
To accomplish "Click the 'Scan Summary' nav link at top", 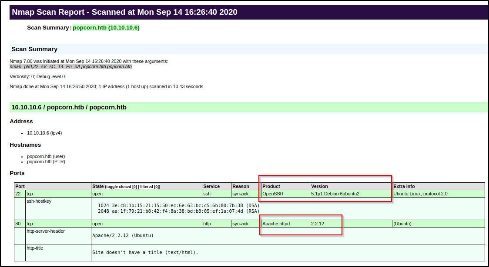I will 48,28.
